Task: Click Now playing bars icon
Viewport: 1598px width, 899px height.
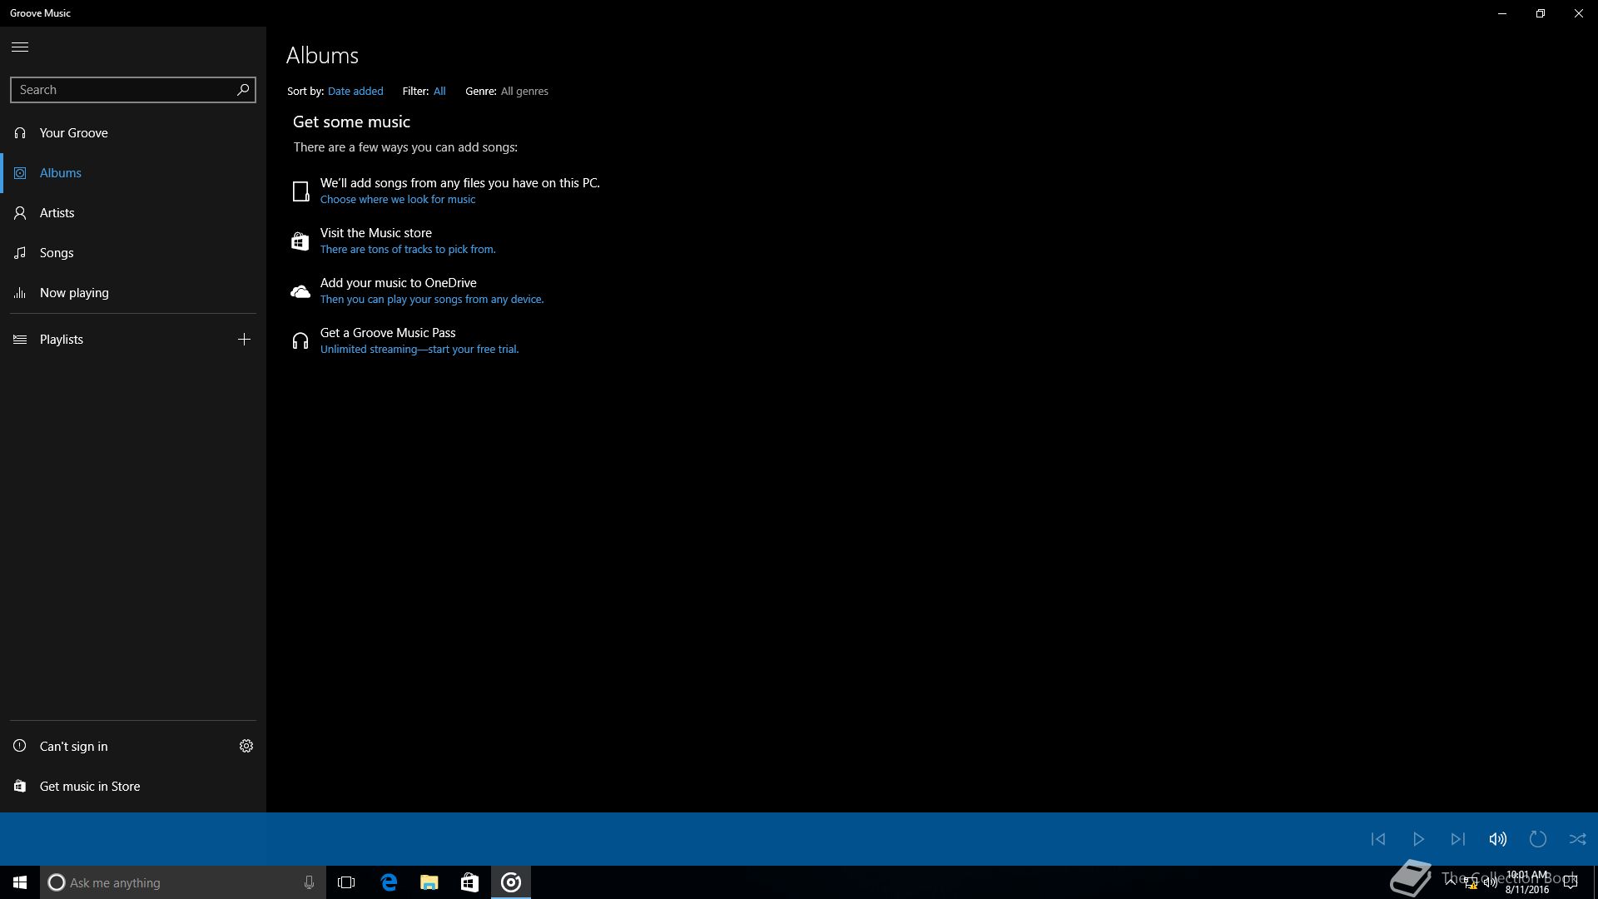Action: (x=20, y=293)
